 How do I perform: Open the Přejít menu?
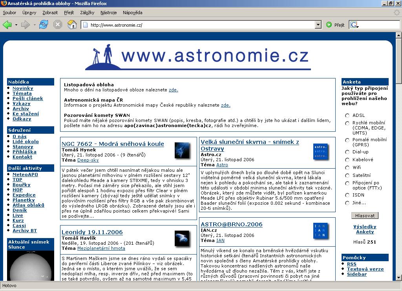pos(69,13)
